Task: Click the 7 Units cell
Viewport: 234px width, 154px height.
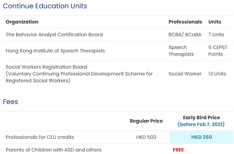Action: 216,35
